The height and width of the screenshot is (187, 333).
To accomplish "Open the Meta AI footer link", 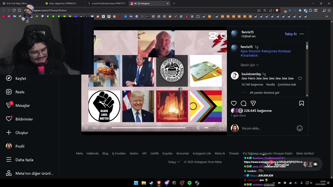I will (x=220, y=153).
